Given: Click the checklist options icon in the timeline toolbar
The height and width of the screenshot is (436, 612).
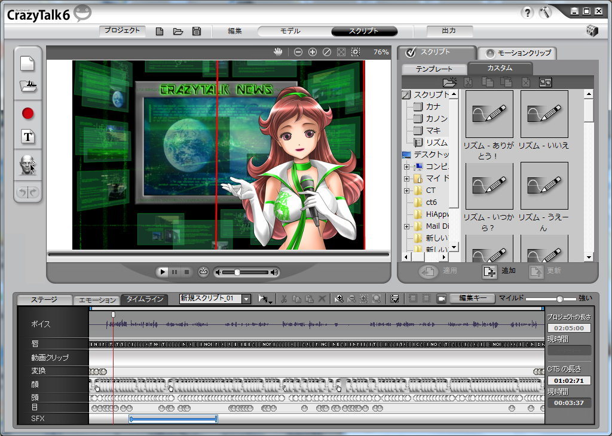Looking at the screenshot, I should 394,299.
